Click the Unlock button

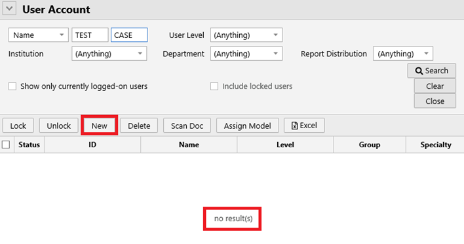pos(58,126)
